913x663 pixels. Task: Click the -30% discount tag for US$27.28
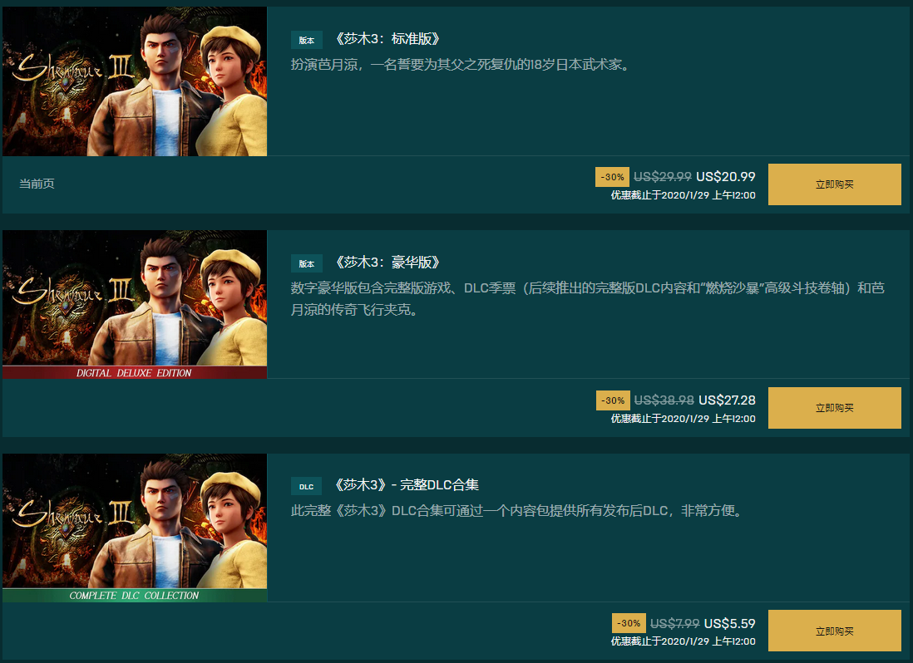613,400
